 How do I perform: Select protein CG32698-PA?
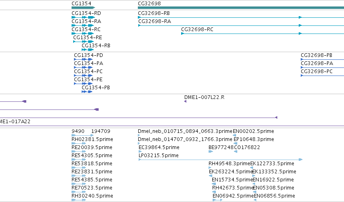click(317, 63)
